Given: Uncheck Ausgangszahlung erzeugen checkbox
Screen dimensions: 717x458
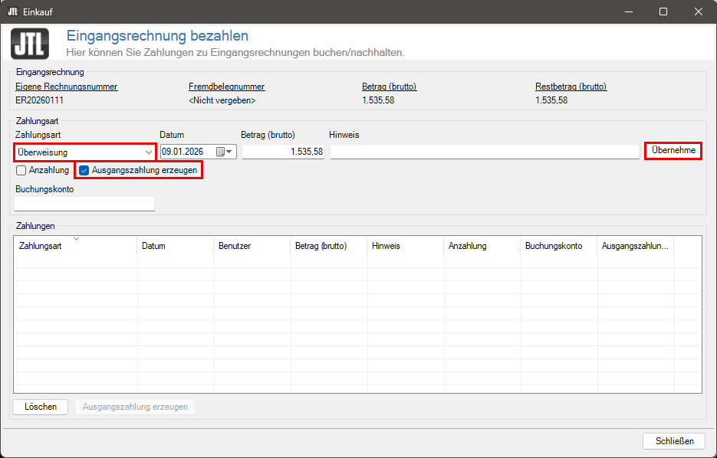Looking at the screenshot, I should pyautogui.click(x=84, y=170).
